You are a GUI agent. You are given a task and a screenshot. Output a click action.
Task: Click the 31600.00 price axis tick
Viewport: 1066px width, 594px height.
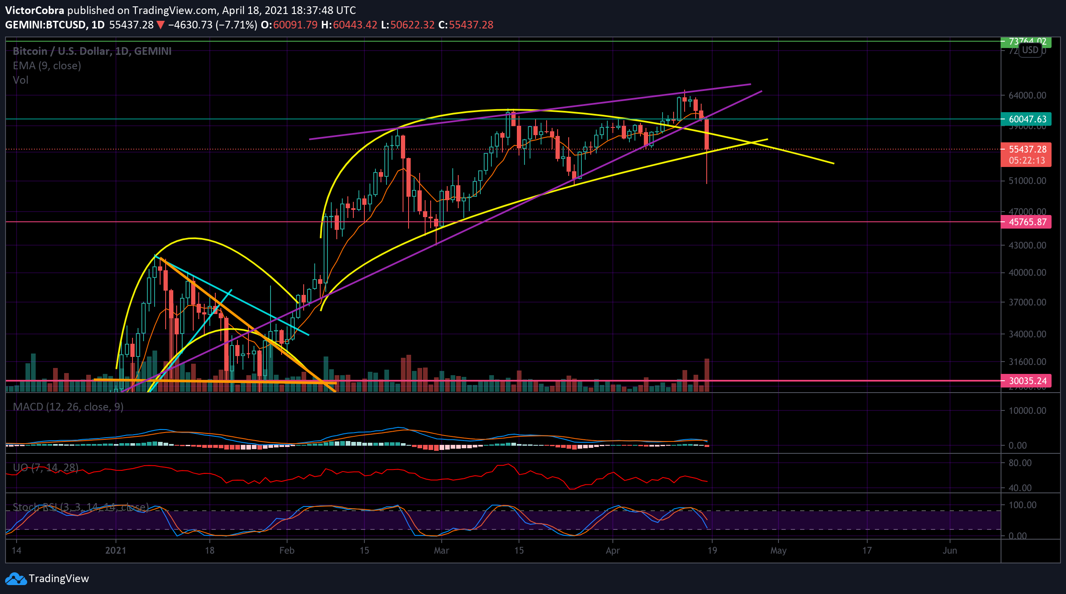point(1027,362)
